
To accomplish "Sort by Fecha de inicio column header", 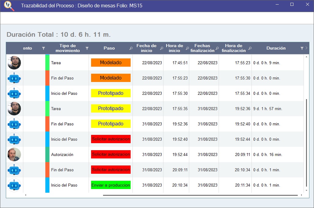I will 146,48.
